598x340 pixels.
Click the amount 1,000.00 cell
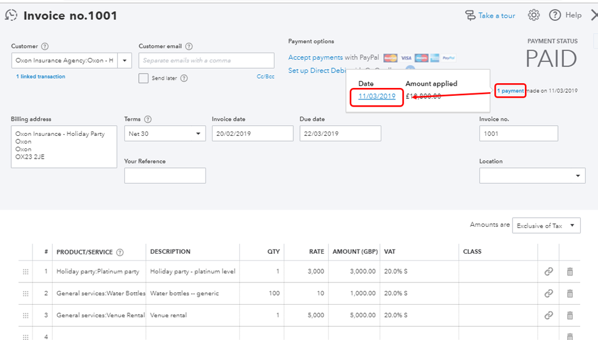point(354,293)
